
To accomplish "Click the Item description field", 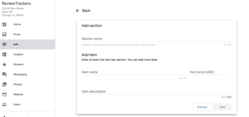I will (157, 91).
